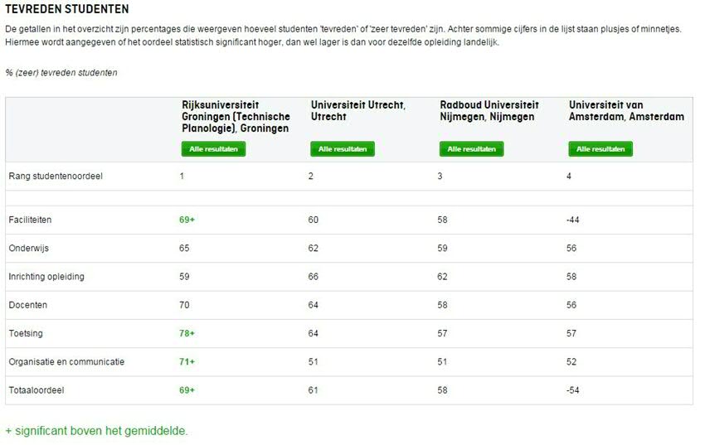Click the Toetsing row label
The width and height of the screenshot is (705, 445).
(26, 334)
